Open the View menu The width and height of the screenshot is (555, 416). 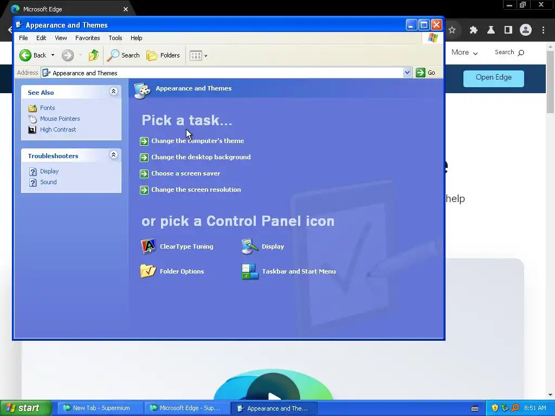[61, 38]
